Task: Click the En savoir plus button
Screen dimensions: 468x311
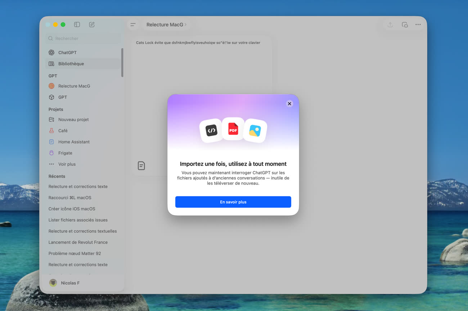Action: click(x=233, y=202)
